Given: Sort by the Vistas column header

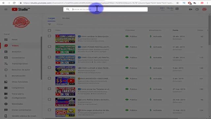Looking at the screenshot, I should pos(200,30).
